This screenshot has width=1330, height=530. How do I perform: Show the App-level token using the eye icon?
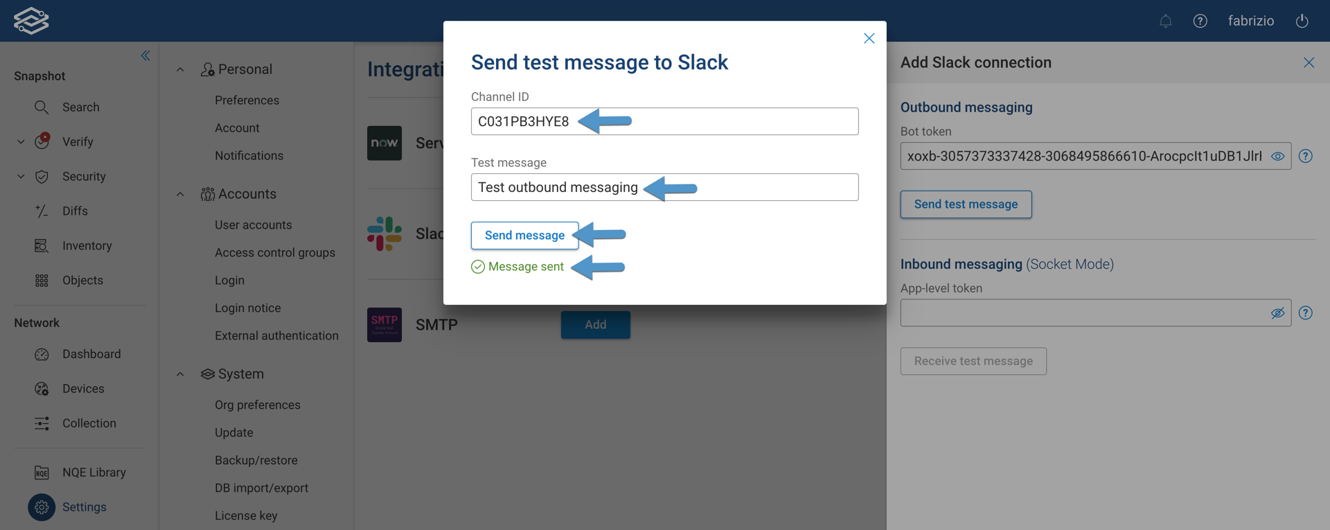point(1278,312)
